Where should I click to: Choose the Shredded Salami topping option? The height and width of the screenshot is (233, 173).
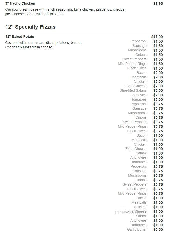point(133,90)
